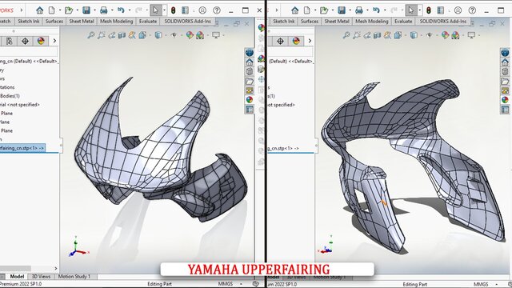Image resolution: width=512 pixels, height=288 pixels.
Task: Open user login icon in left window
Action: [202, 10]
